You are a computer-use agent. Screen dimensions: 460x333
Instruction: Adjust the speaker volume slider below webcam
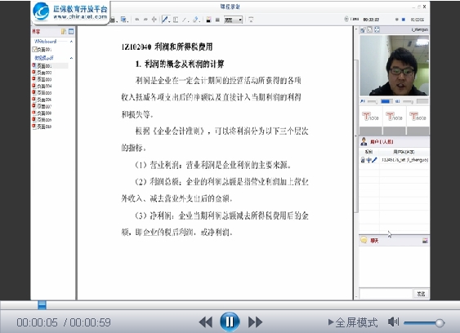click(x=408, y=102)
